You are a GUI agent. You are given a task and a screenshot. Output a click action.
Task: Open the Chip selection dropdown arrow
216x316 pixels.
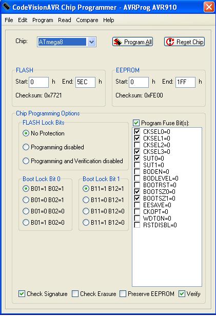pyautogui.click(x=91, y=42)
